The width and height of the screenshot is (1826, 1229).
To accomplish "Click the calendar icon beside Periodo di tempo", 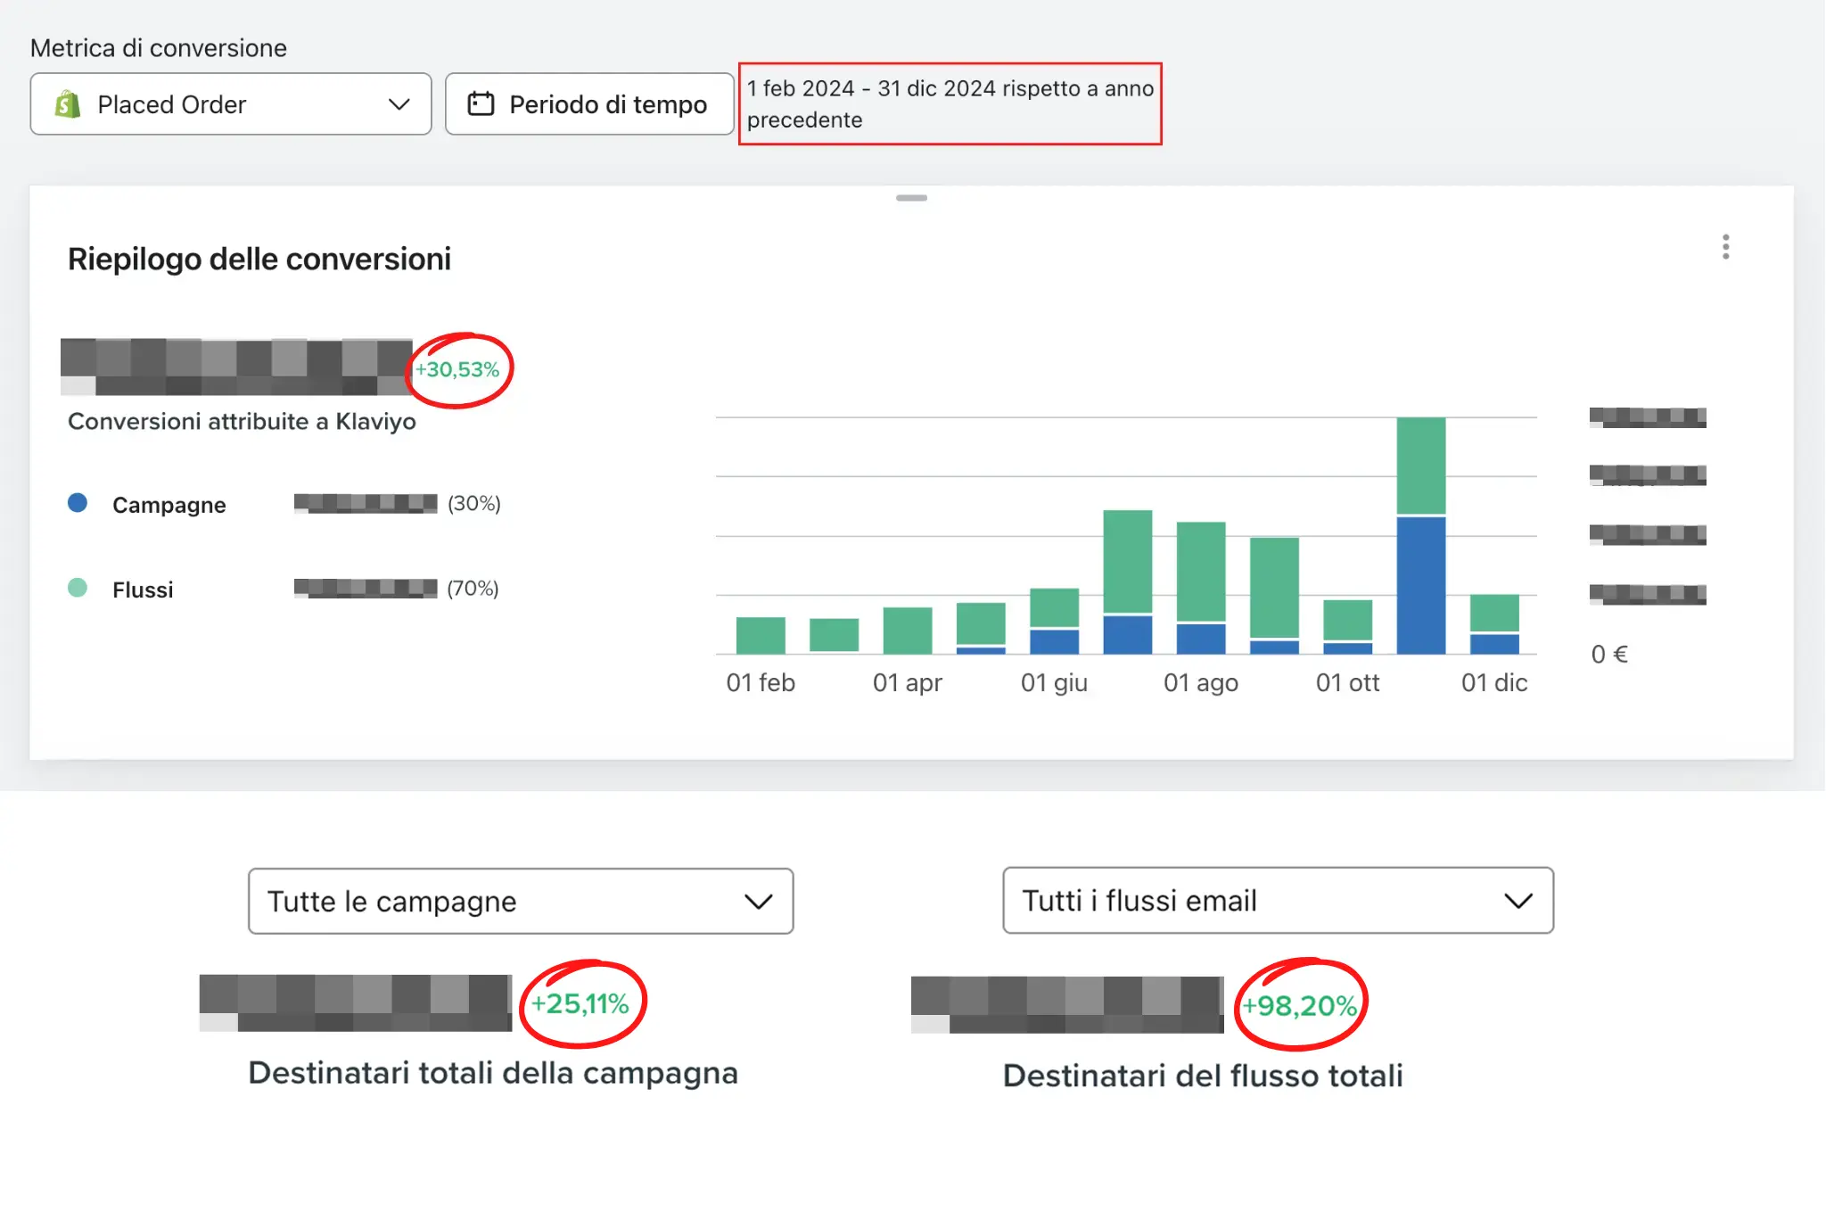I will pyautogui.click(x=481, y=104).
